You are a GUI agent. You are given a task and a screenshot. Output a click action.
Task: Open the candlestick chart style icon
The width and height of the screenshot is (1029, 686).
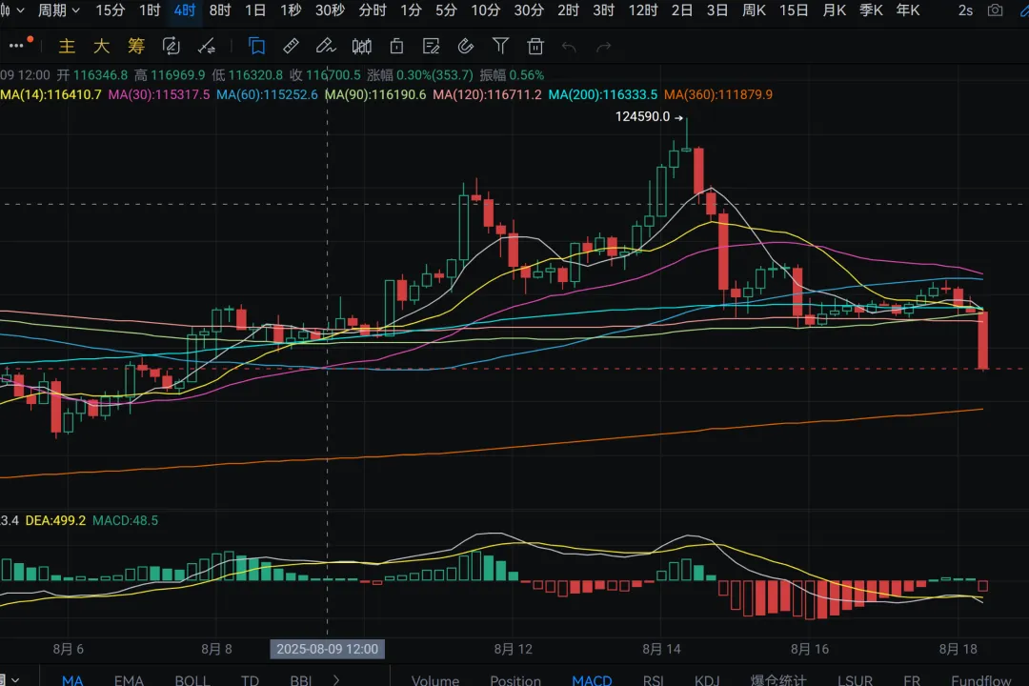(x=362, y=46)
